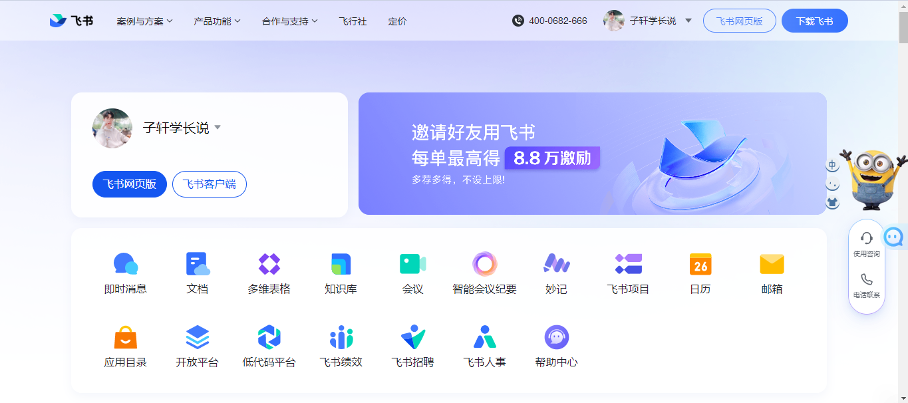Open the 文档 docs icon
This screenshot has width=908, height=403.
click(x=198, y=264)
